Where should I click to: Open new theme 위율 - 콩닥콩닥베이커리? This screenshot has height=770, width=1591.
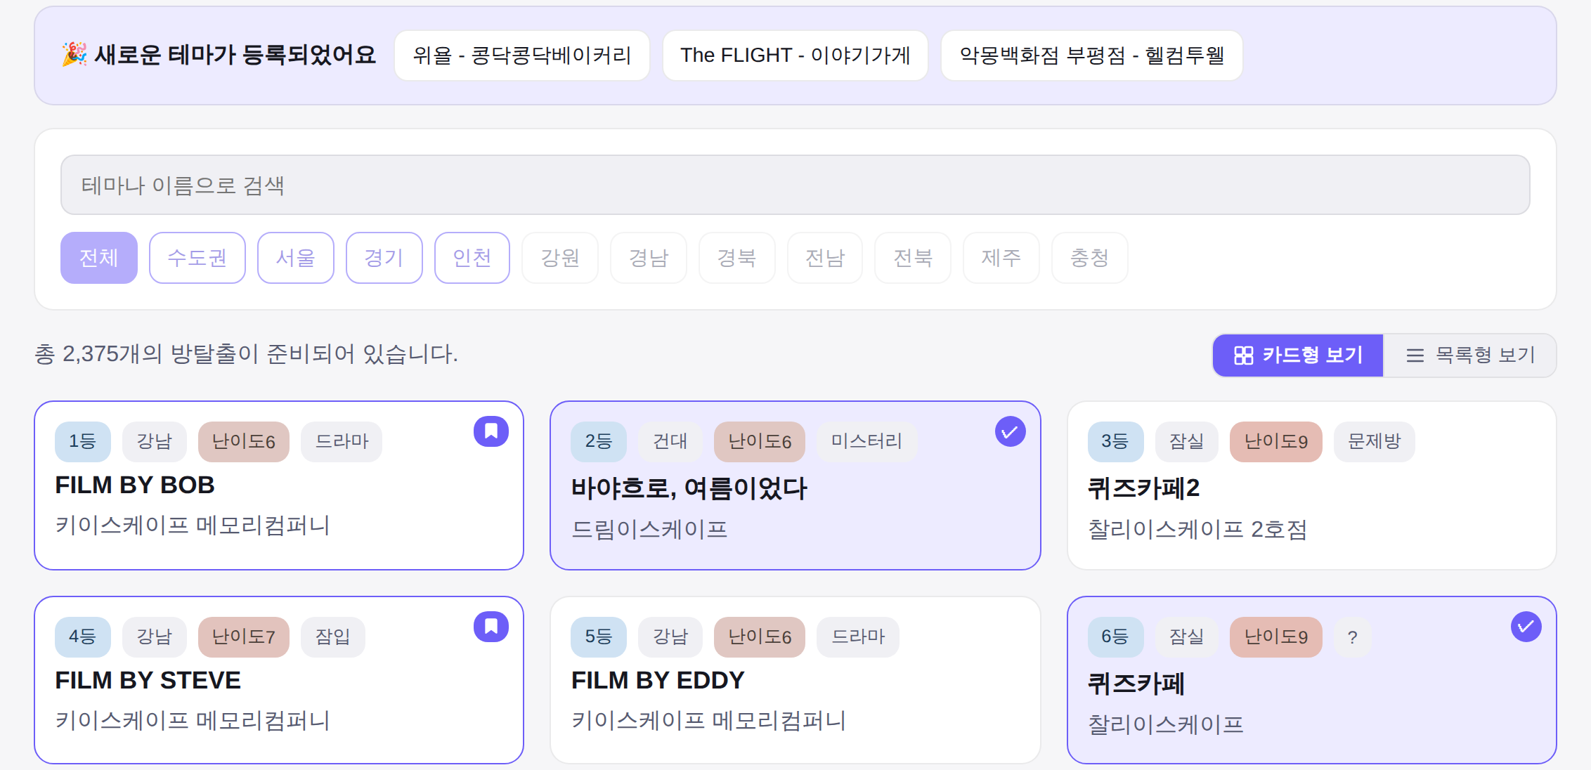[x=522, y=56]
